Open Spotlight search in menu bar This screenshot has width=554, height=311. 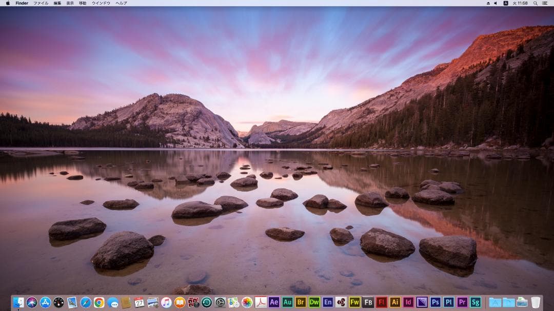click(x=536, y=4)
